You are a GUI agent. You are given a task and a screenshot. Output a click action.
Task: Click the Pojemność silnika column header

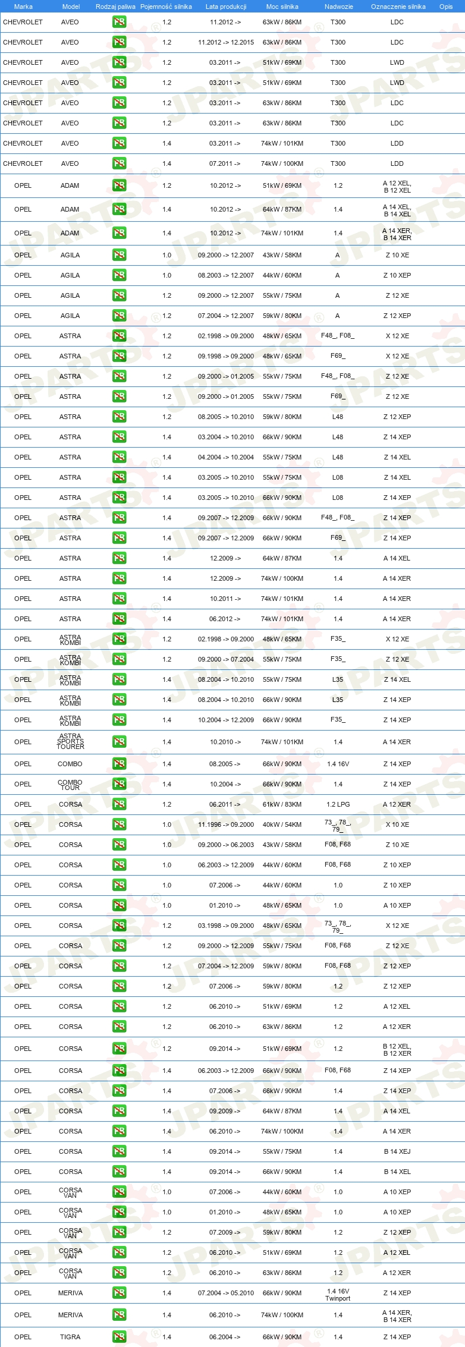166,7
